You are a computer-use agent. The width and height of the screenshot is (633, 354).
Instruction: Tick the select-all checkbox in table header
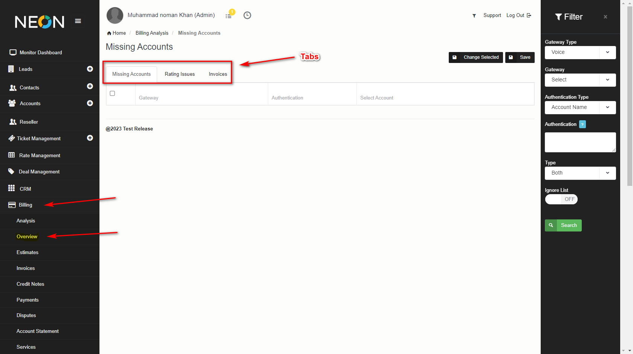tap(112, 93)
